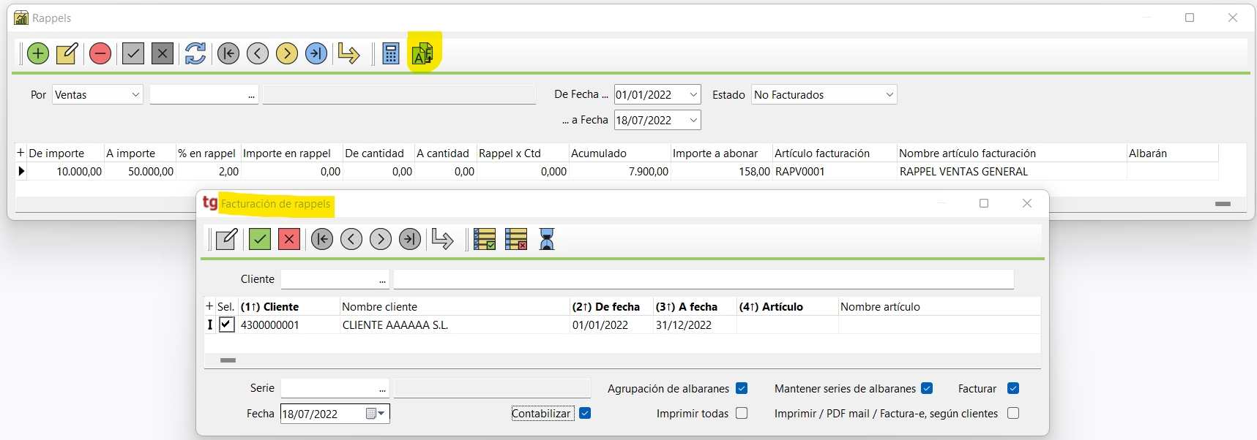The image size is (1257, 440).
Task: Toggle Sel. checkbox for CLIENTE AAAAAA S.L.
Action: point(227,325)
